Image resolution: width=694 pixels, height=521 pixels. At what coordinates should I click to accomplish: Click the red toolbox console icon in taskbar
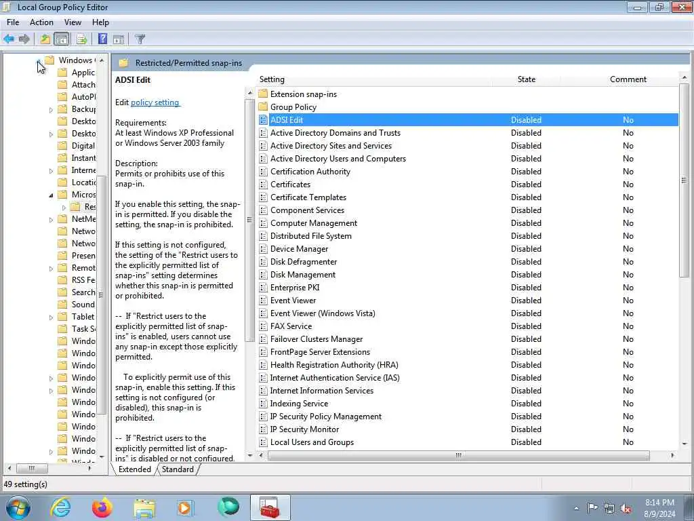[270, 507]
